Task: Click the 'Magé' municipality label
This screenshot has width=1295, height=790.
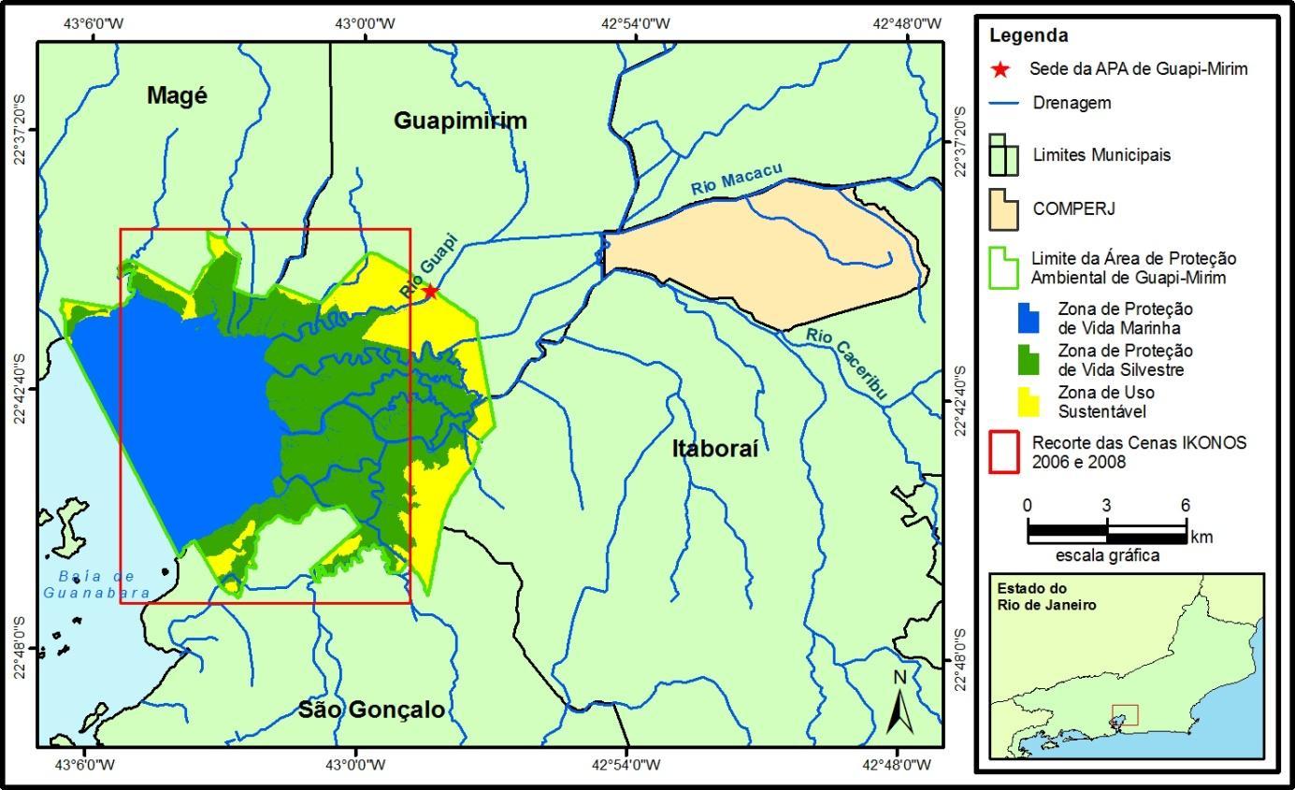Action: coord(177,95)
